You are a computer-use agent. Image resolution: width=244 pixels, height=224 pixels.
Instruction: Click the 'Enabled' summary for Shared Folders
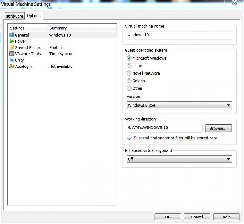click(x=57, y=47)
